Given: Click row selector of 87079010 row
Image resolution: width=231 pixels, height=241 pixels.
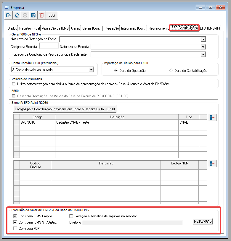Looking at the screenshot, I should pyautogui.click(x=17, y=122).
